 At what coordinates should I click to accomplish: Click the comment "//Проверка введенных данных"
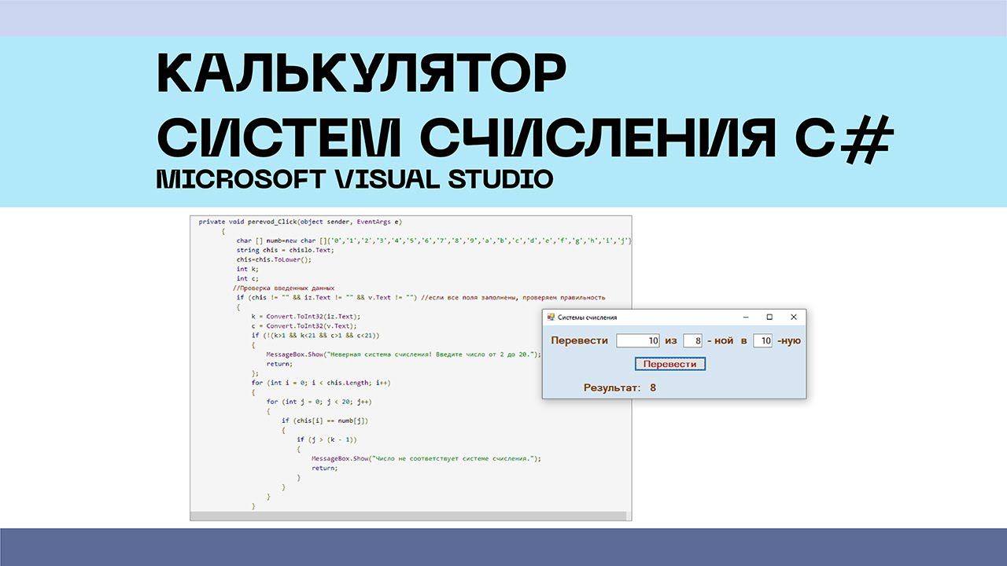[x=284, y=288]
